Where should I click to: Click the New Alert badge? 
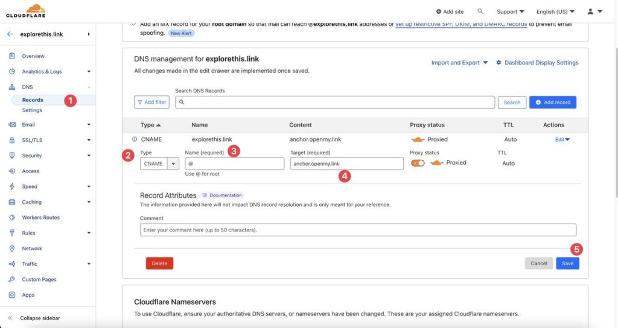pyautogui.click(x=181, y=33)
